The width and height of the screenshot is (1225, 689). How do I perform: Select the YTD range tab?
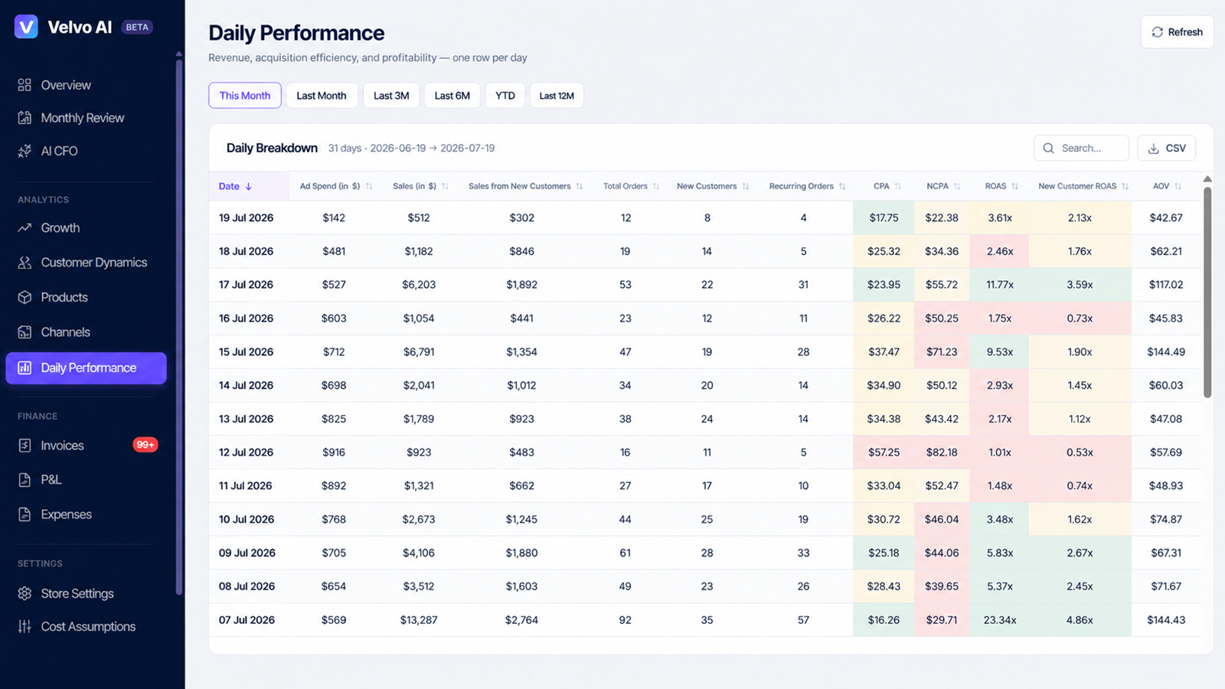coord(505,96)
